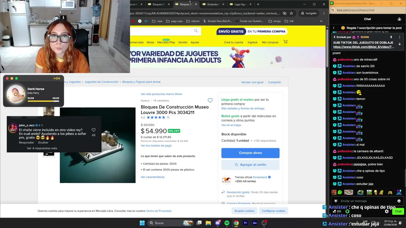Show the hidden bookmarks overflow chevron
Viewport: 406px width, 228px height.
[x=321, y=21]
